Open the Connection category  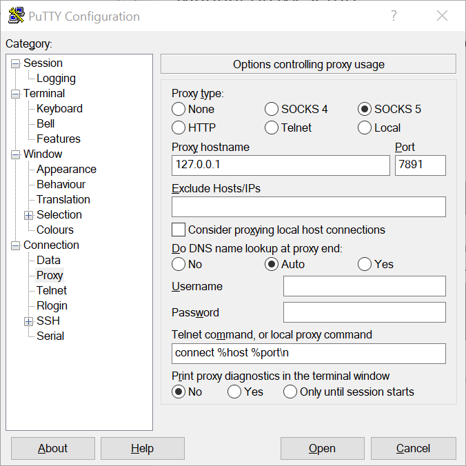tap(51, 245)
